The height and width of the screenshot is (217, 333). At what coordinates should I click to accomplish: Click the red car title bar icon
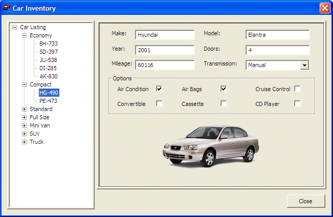(6, 8)
